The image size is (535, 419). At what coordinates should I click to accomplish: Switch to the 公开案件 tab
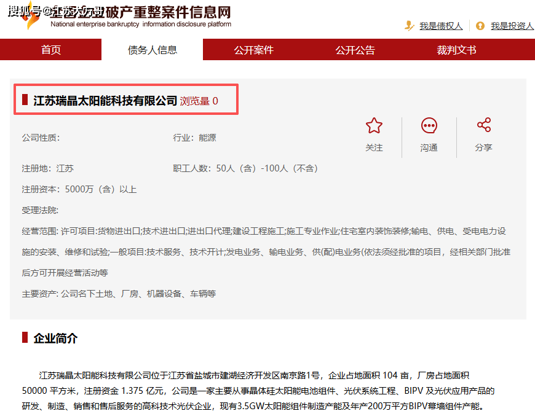[x=253, y=49]
